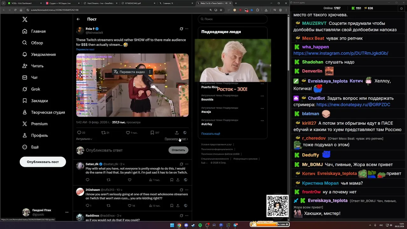Click the Ответить button

[178, 150]
